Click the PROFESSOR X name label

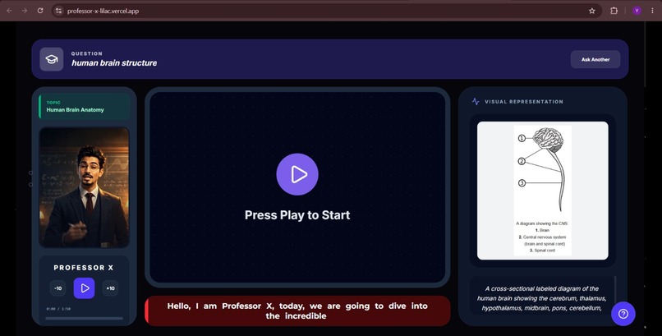coord(84,268)
